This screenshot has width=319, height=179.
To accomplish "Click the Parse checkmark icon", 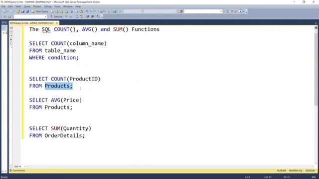I will [71, 16].
